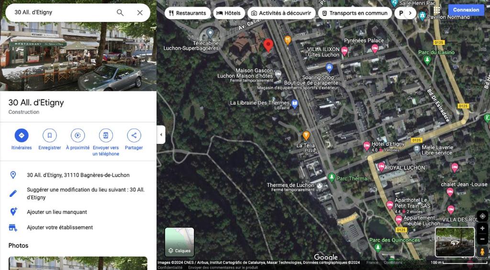Click the Pyrénées Palace hotel marker
This screenshot has height=270, width=490.
[375, 48]
